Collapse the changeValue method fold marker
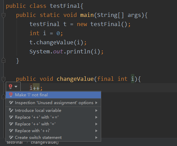 coord(3,79)
